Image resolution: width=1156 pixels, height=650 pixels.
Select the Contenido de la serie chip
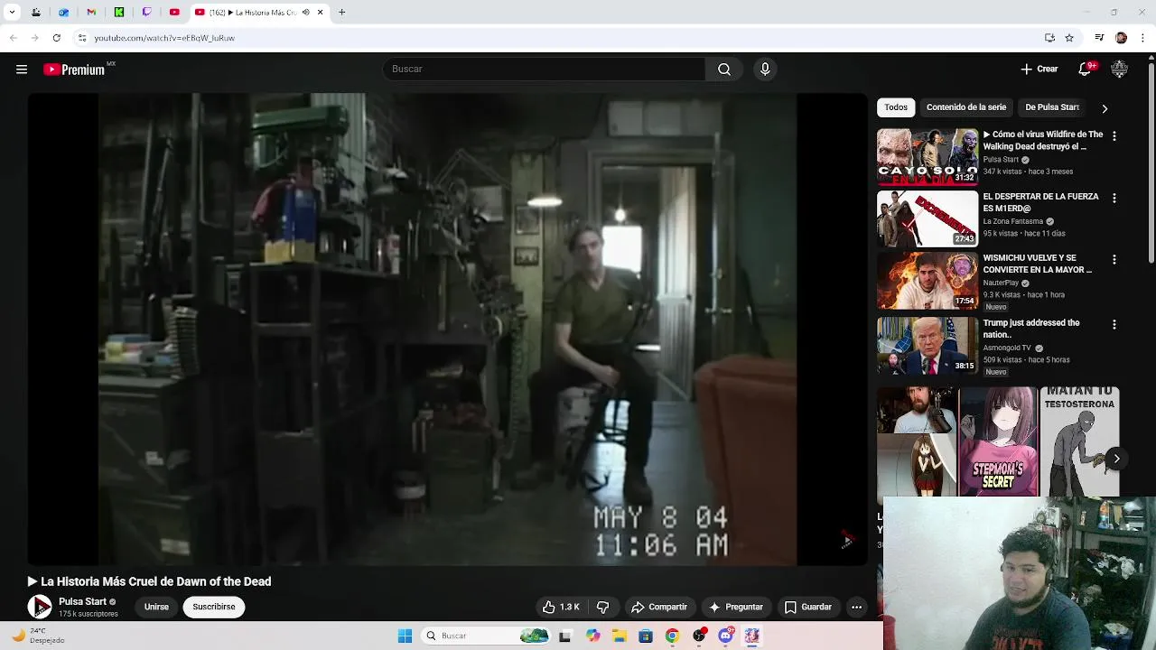pos(965,107)
